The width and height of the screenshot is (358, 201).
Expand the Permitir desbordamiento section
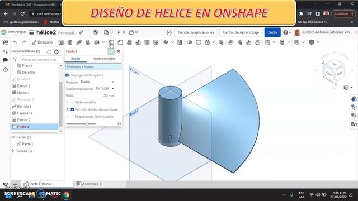(x=67, y=109)
